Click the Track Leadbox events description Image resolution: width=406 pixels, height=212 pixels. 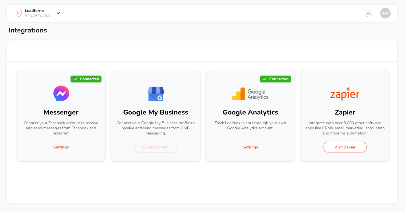point(250,126)
